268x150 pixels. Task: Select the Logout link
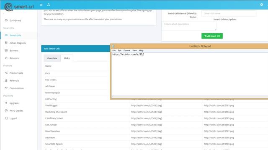point(13,118)
